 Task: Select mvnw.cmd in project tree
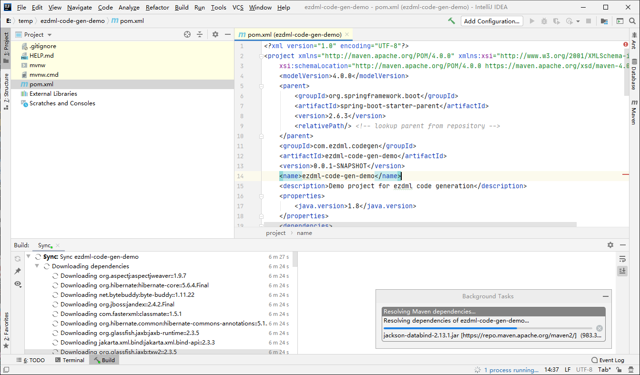pyautogui.click(x=44, y=75)
